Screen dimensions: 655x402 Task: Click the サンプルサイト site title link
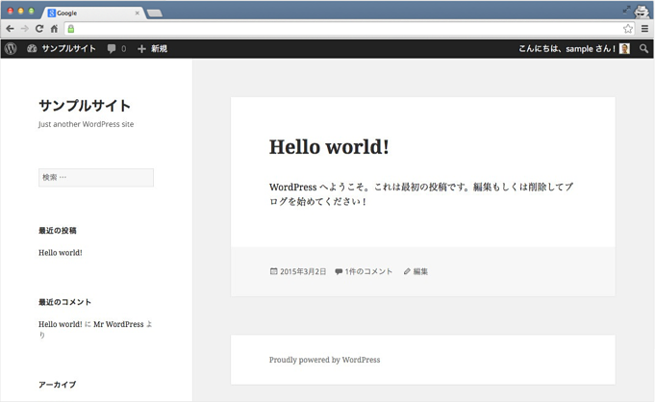pyautogui.click(x=85, y=106)
